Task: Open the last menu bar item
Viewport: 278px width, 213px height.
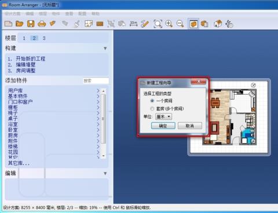Action: point(96,14)
